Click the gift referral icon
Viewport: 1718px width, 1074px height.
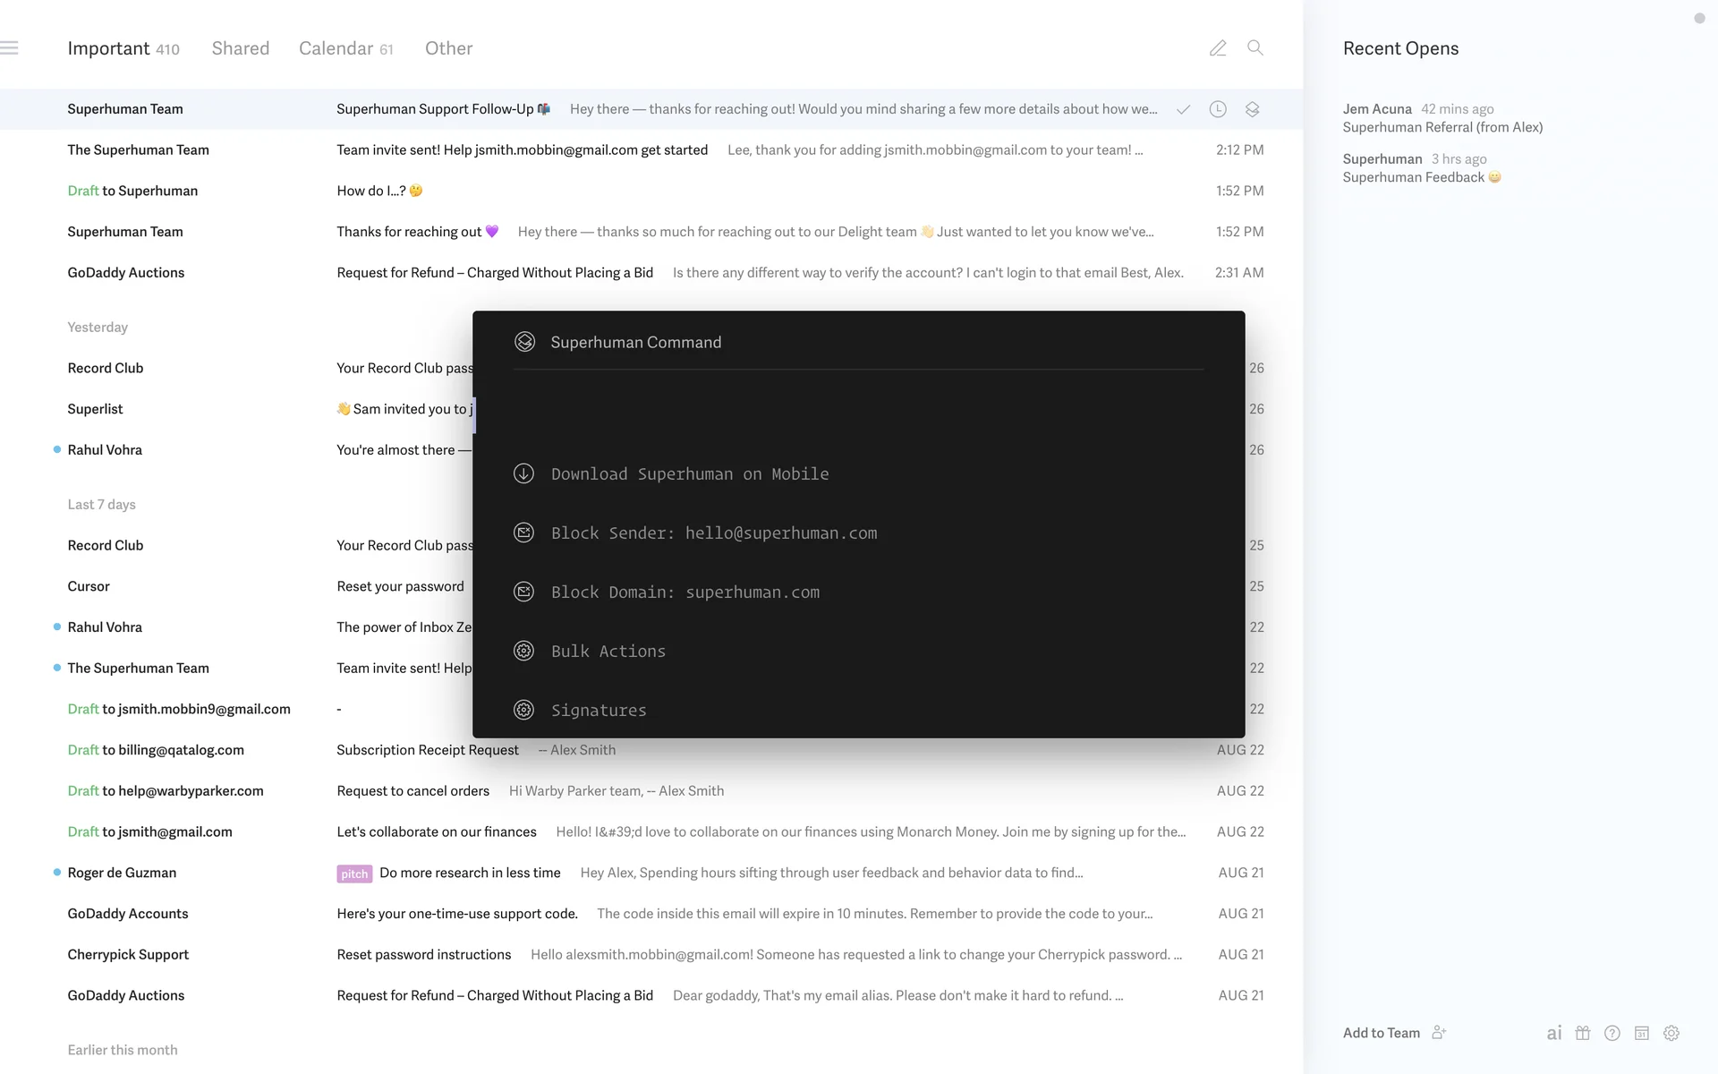[x=1583, y=1033]
